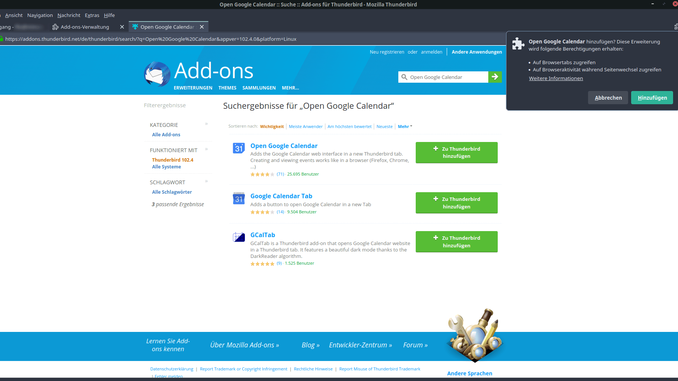Click the magnifier icon in search box
Image resolution: width=678 pixels, height=381 pixels.
pos(404,77)
